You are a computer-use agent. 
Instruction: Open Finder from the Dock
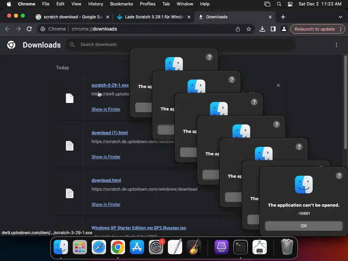(x=61, y=247)
